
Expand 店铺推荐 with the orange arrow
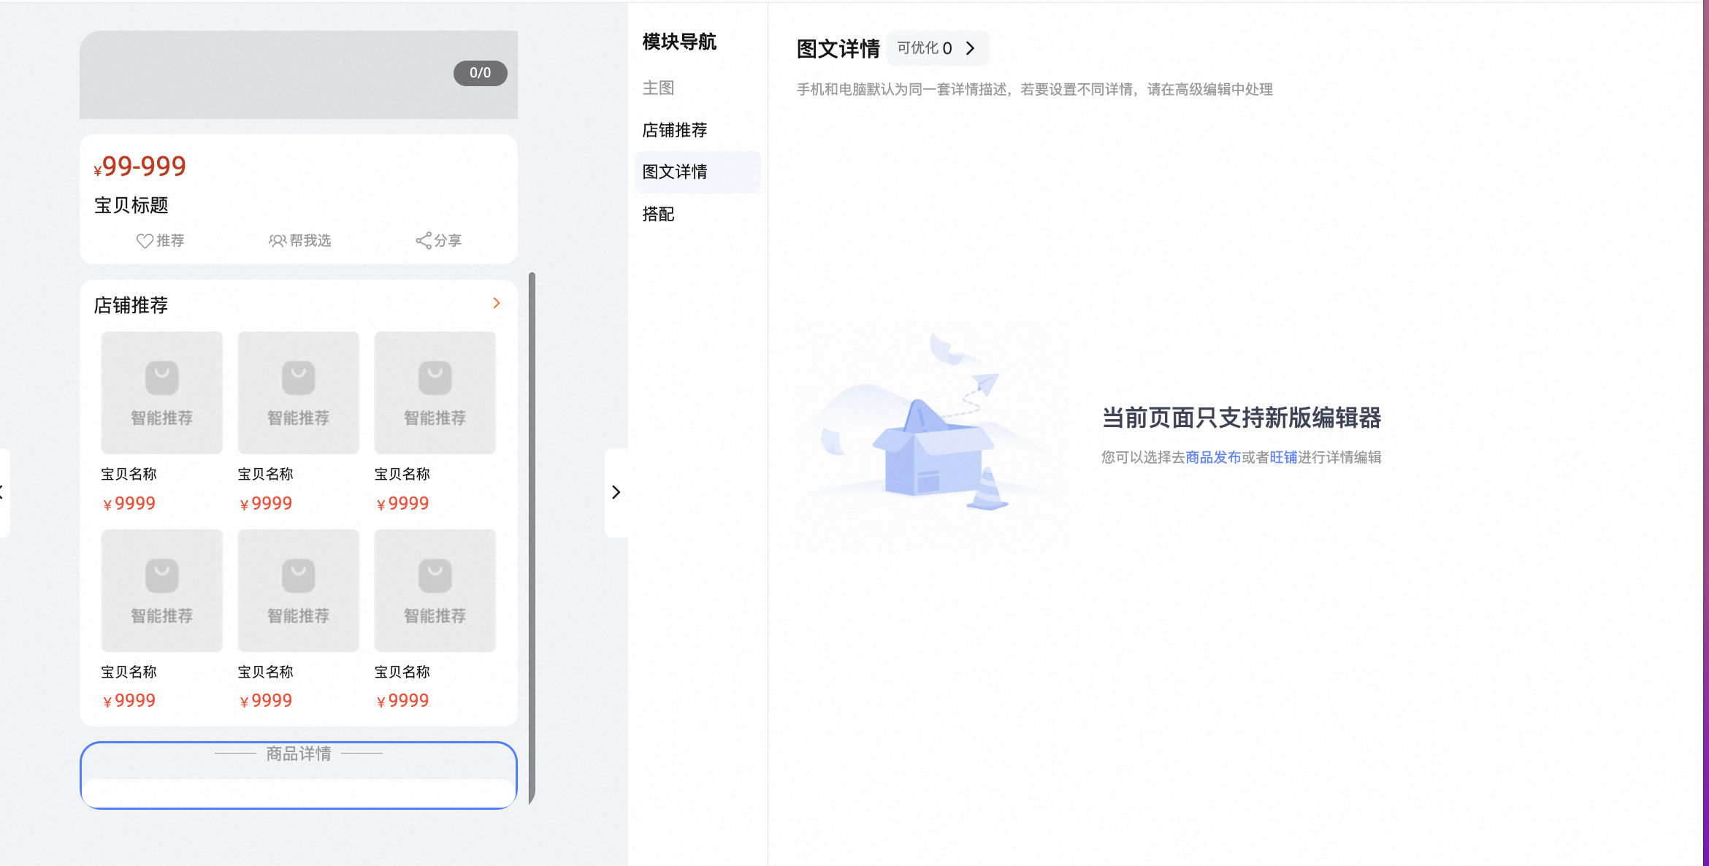click(x=497, y=303)
